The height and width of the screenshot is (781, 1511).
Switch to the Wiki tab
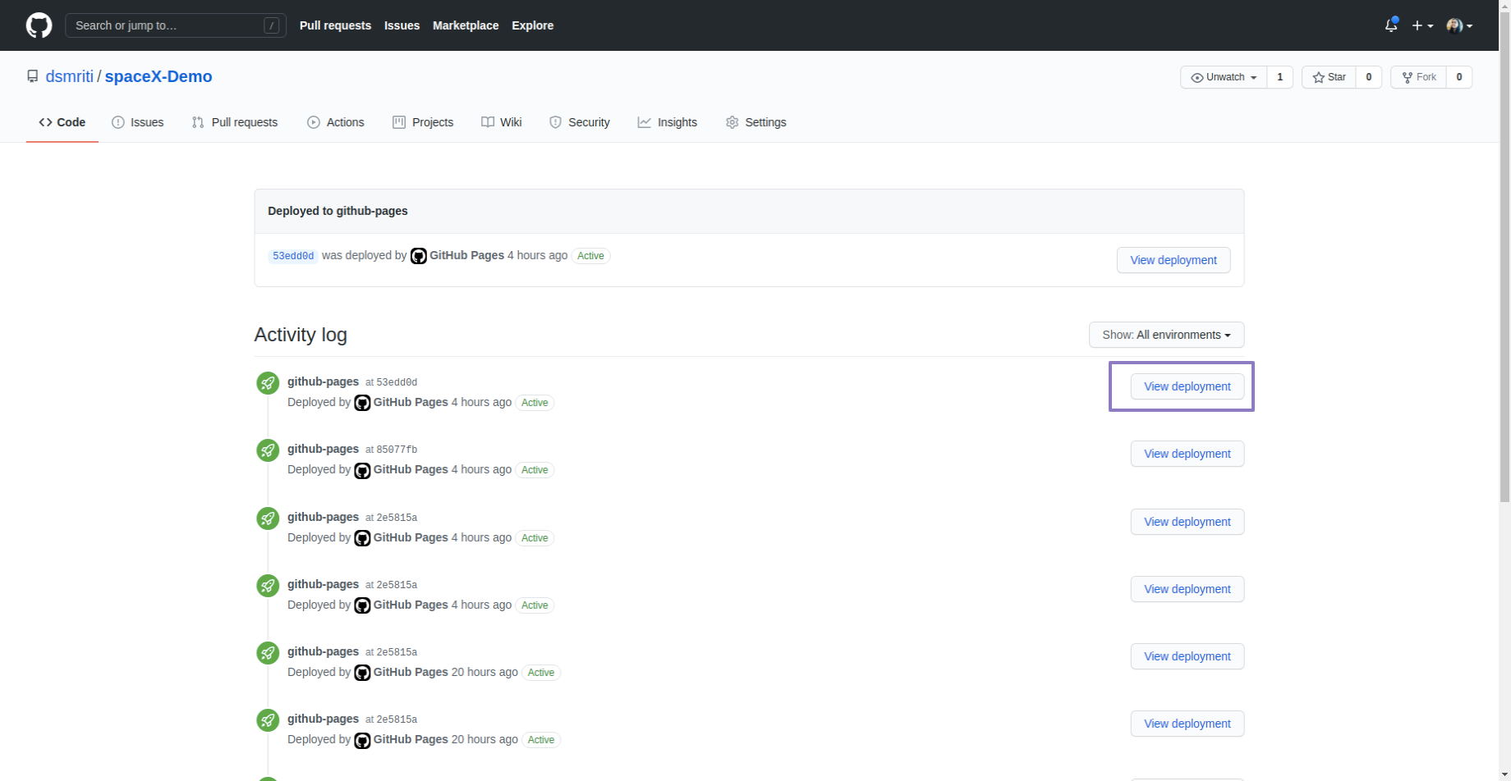(502, 122)
